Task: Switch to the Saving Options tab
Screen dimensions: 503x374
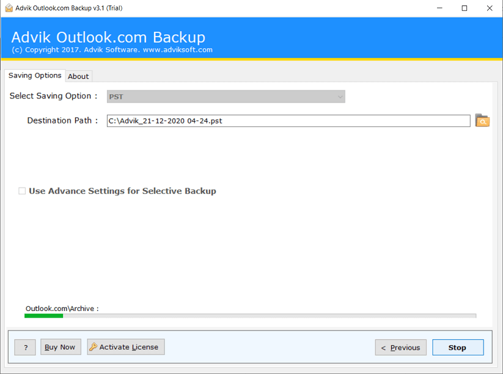Action: pyautogui.click(x=35, y=75)
